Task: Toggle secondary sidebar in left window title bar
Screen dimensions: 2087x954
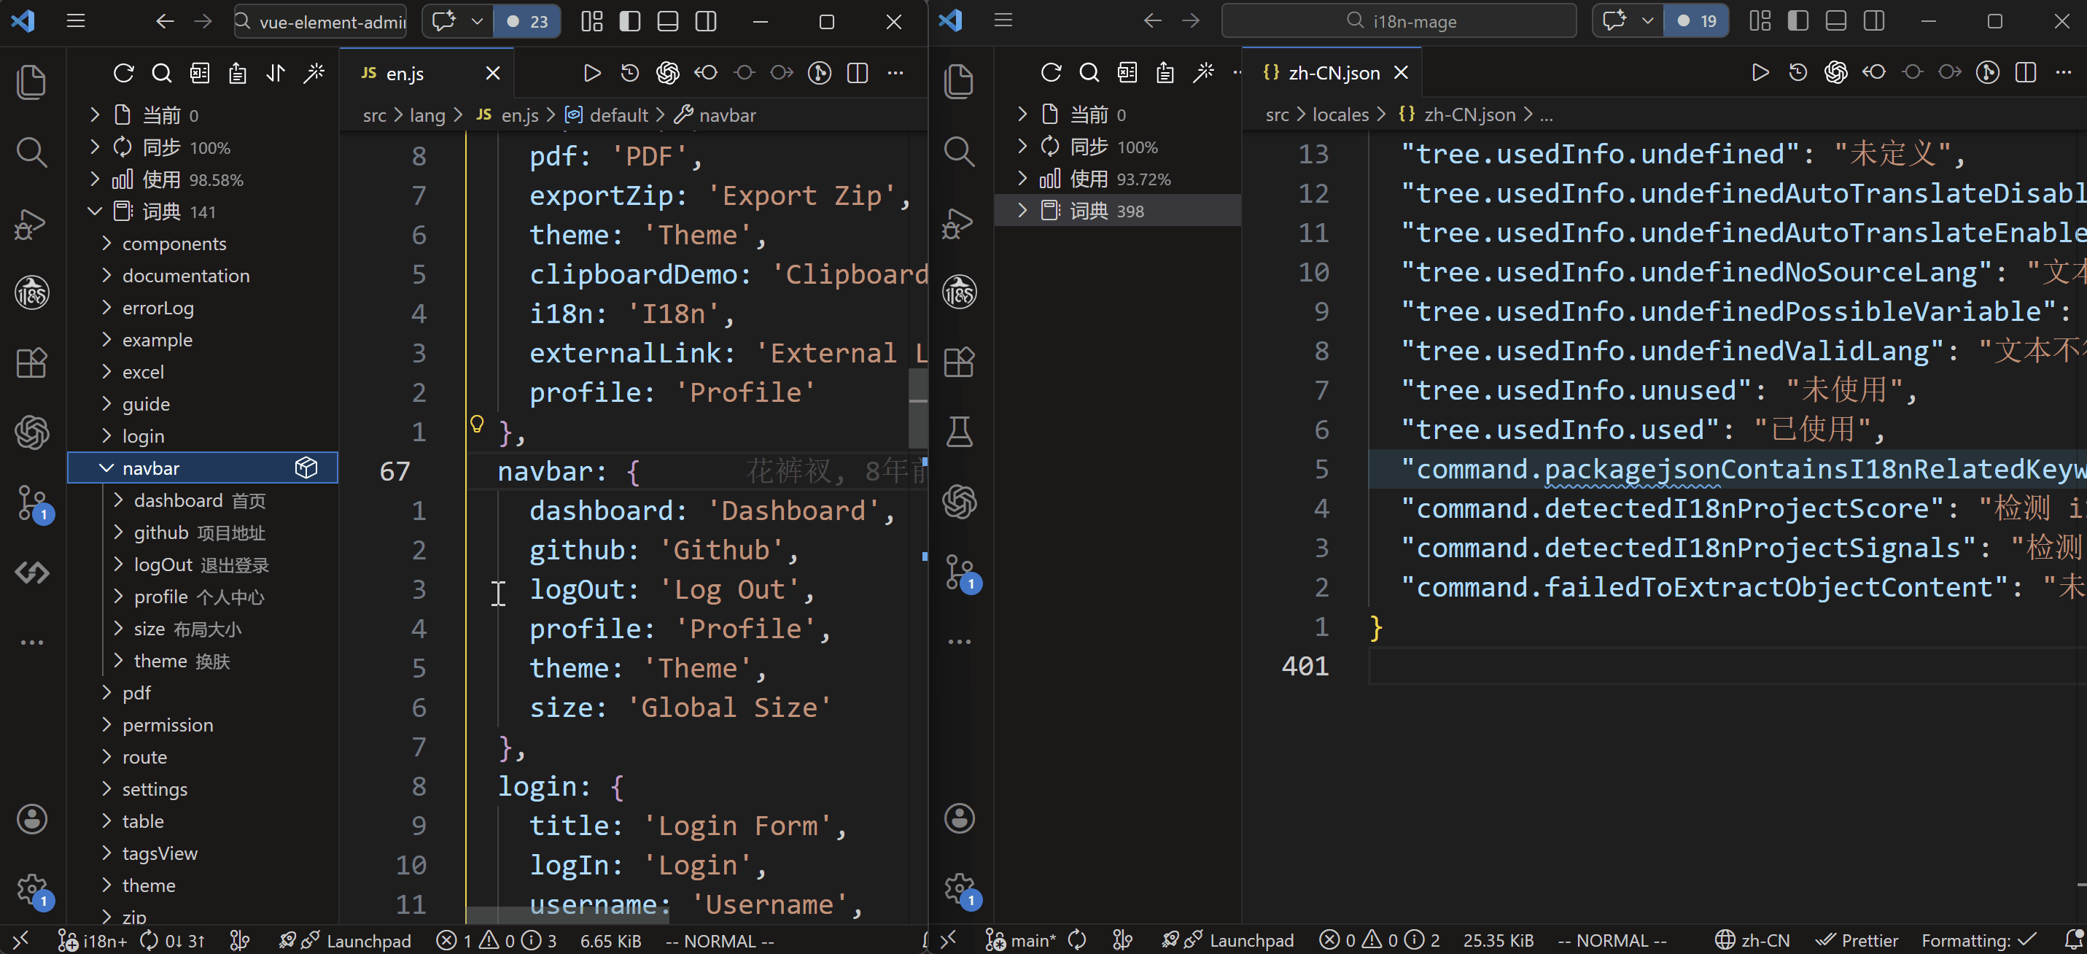Action: (706, 22)
